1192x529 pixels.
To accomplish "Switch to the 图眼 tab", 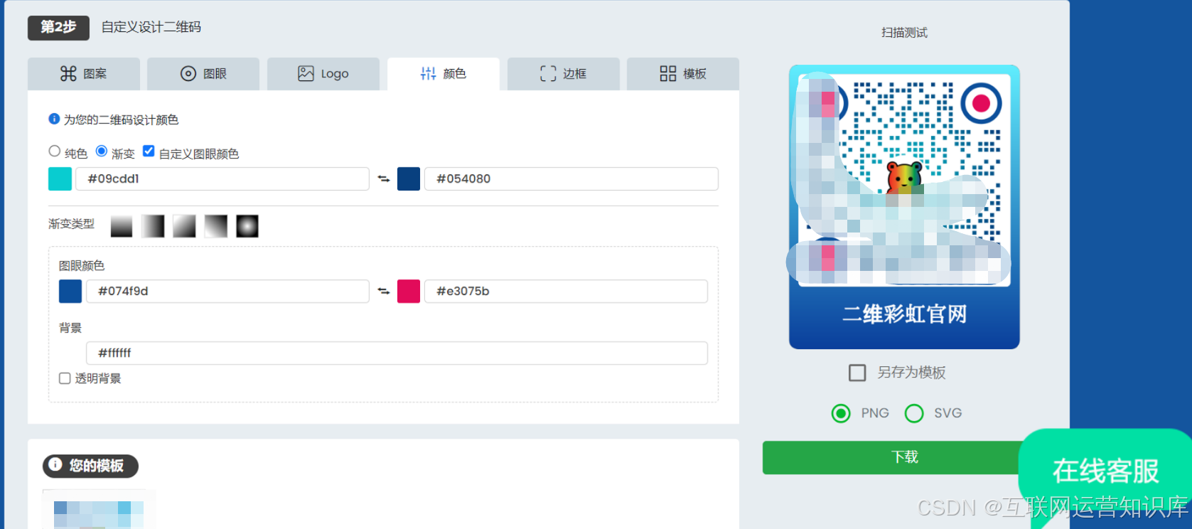I will click(x=203, y=74).
